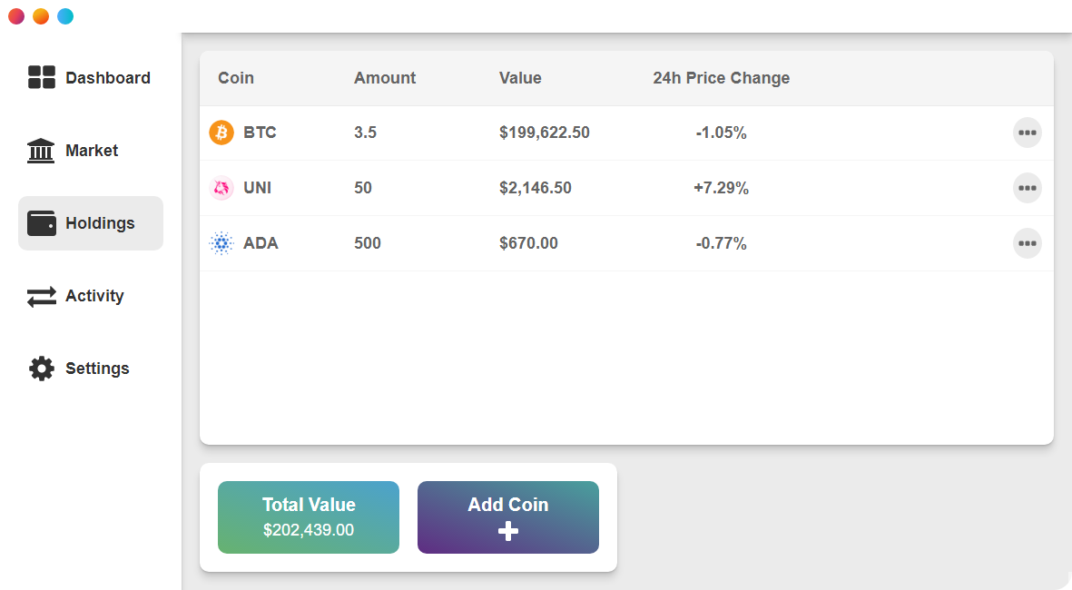Click the plus icon under Add Coin

coord(508,532)
